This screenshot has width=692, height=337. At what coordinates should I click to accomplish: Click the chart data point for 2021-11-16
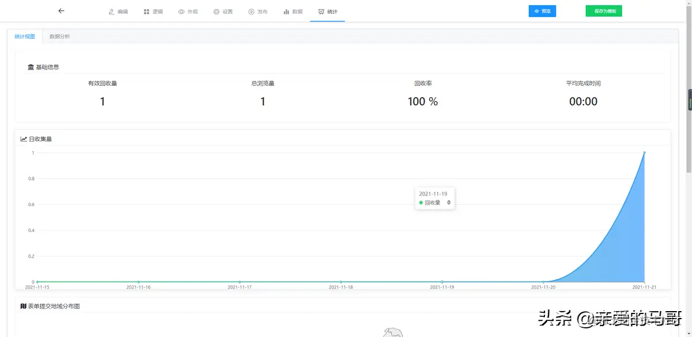(138, 282)
